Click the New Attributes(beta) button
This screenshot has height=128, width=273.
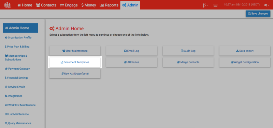point(75,74)
